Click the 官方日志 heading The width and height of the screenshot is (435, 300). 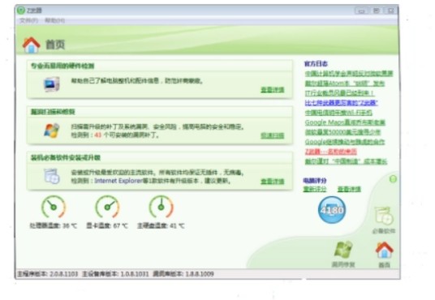click(x=316, y=64)
